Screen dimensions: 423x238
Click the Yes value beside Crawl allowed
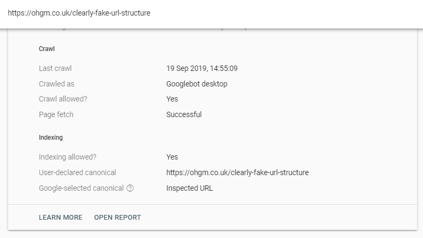click(x=172, y=99)
